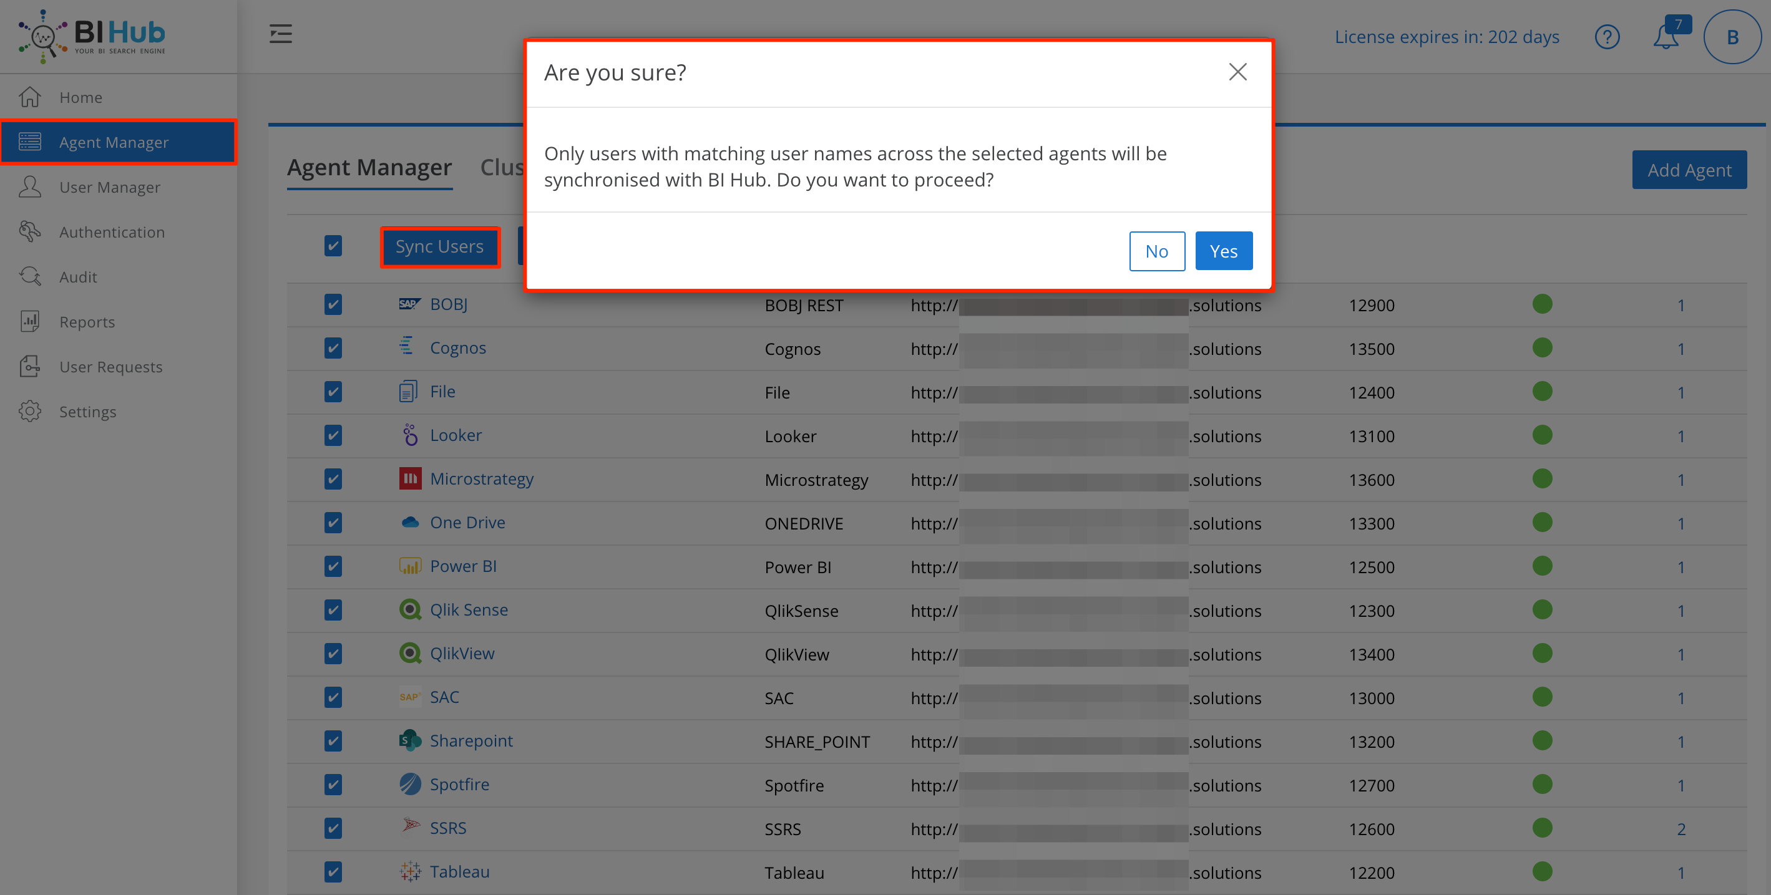Click the SSRS agent icon
Screen dimensions: 1771x895
click(x=411, y=826)
